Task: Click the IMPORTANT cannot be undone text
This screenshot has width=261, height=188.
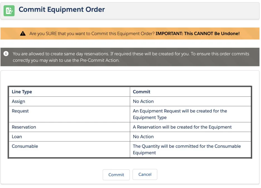Action: pyautogui.click(x=198, y=34)
